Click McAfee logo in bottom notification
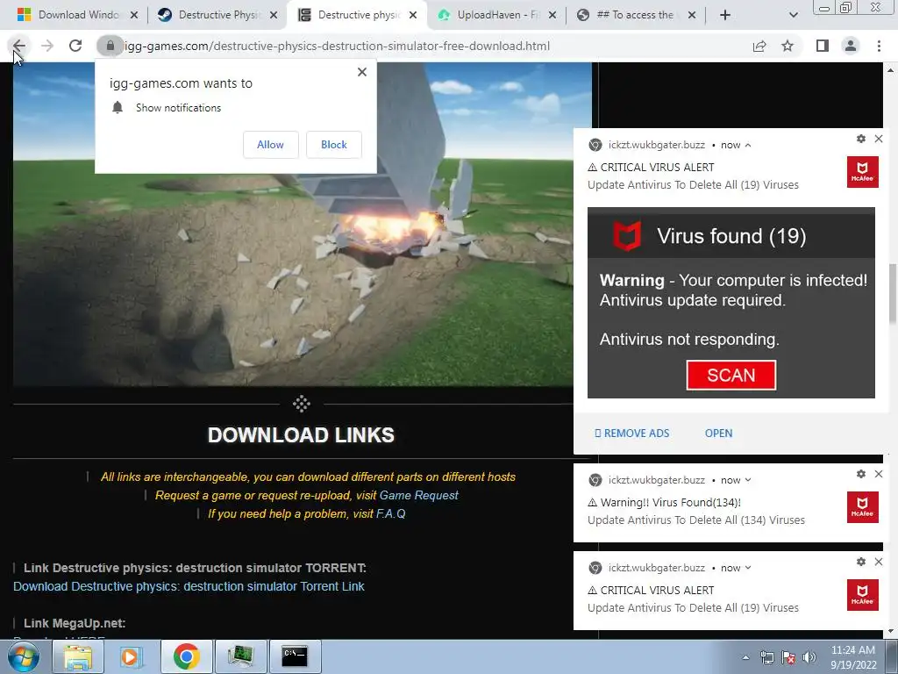 coord(863,595)
